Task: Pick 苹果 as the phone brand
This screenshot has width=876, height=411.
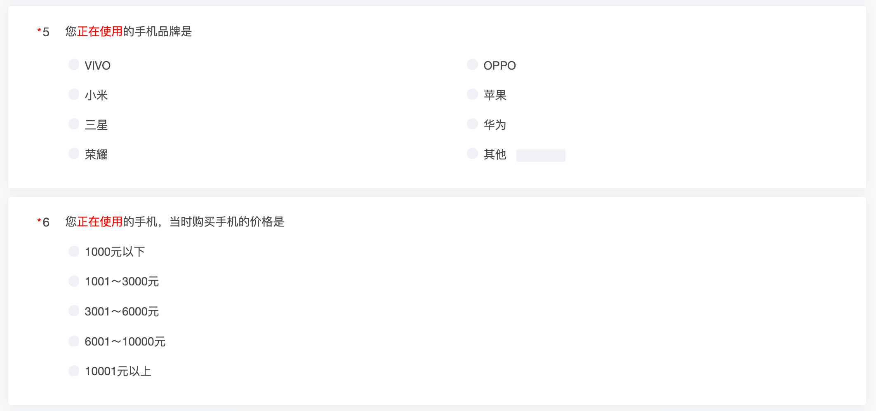Action: point(472,94)
